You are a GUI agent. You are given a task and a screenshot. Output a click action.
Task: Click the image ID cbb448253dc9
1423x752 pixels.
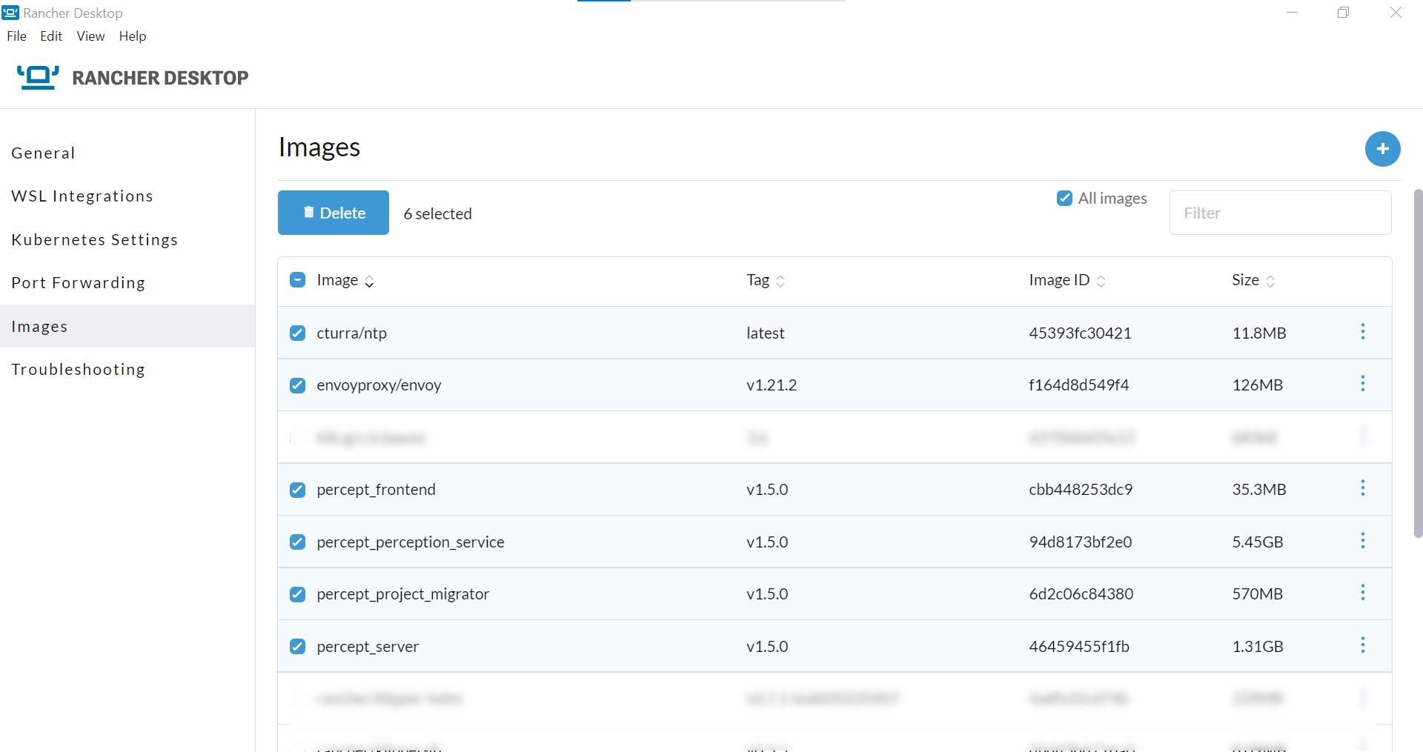pos(1081,490)
